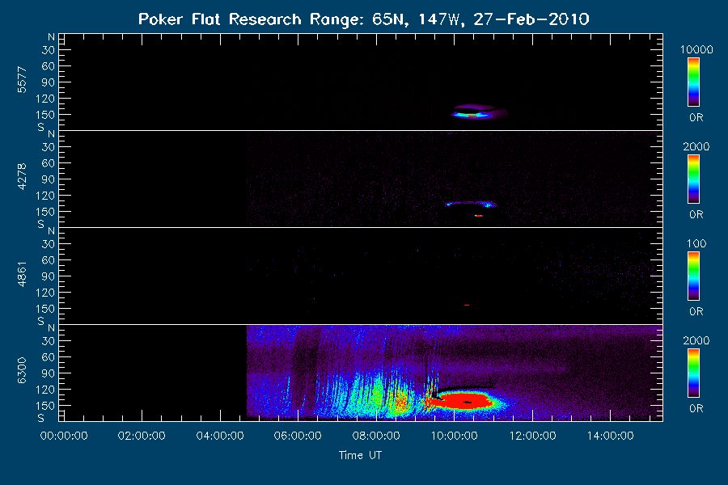Click the 06:00:00 time tick label

tap(298, 436)
